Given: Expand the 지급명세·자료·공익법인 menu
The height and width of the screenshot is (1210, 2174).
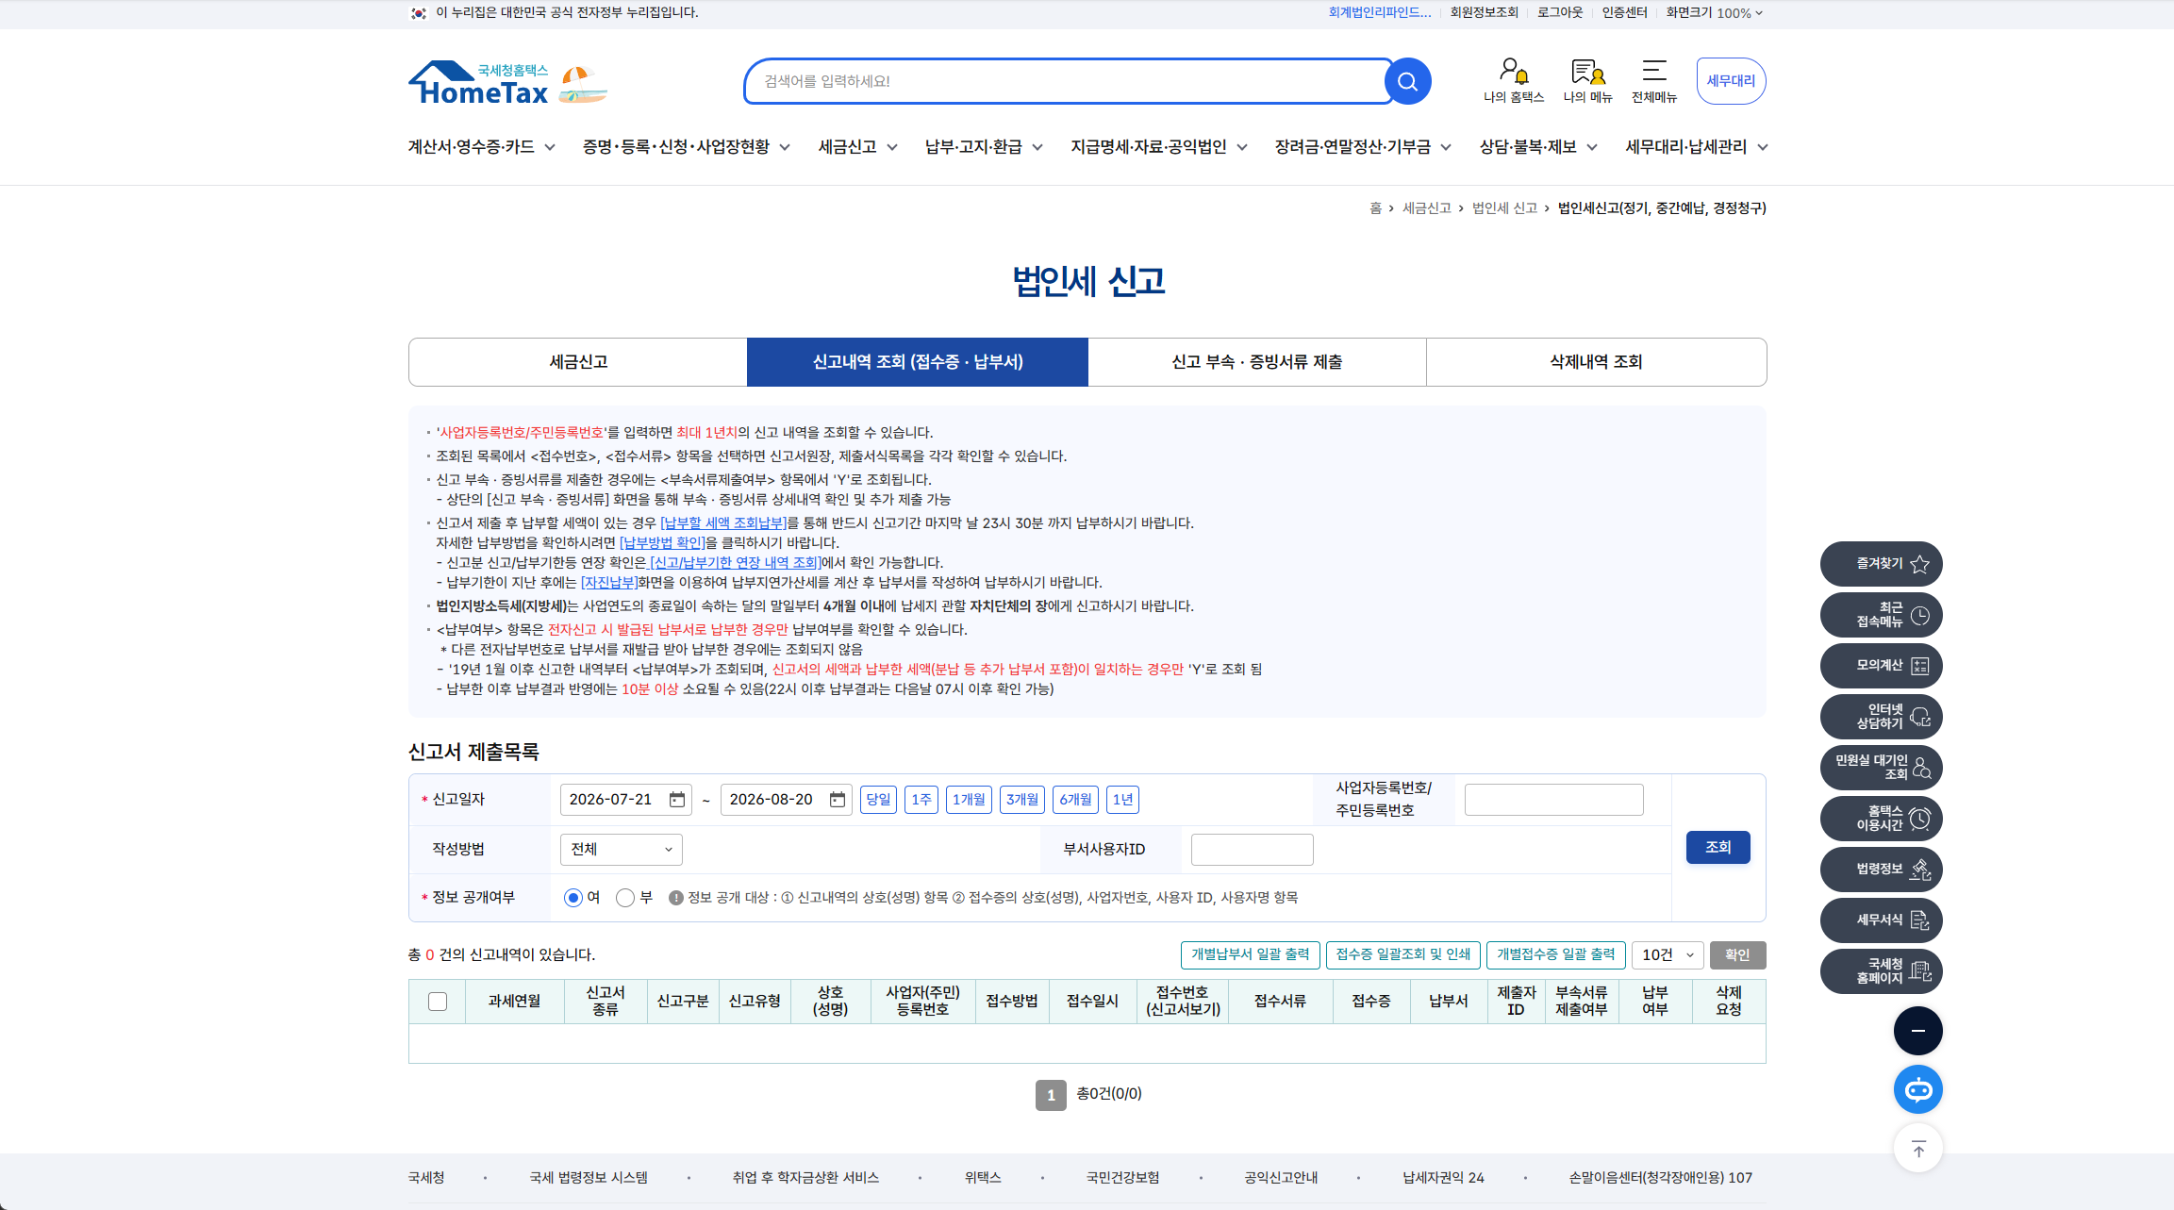Looking at the screenshot, I should click(1158, 147).
